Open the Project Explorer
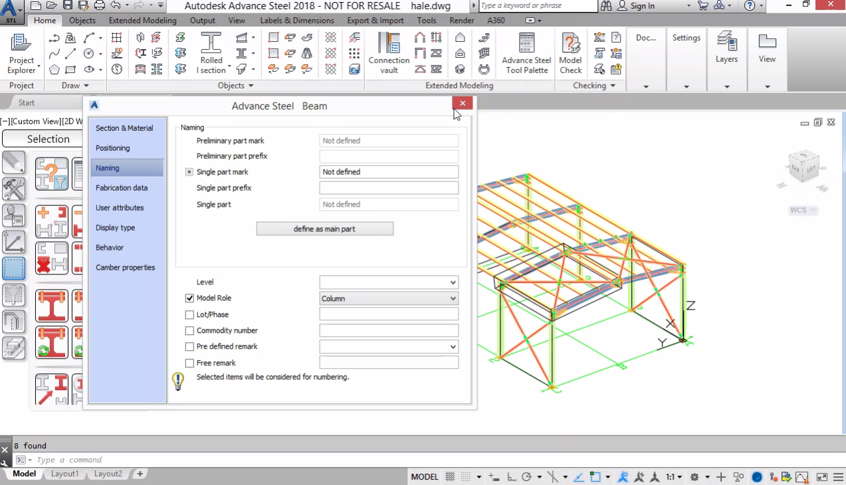The height and width of the screenshot is (485, 846). point(22,53)
